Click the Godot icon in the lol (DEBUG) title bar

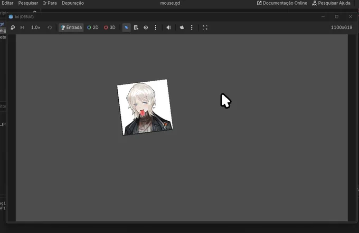11,17
